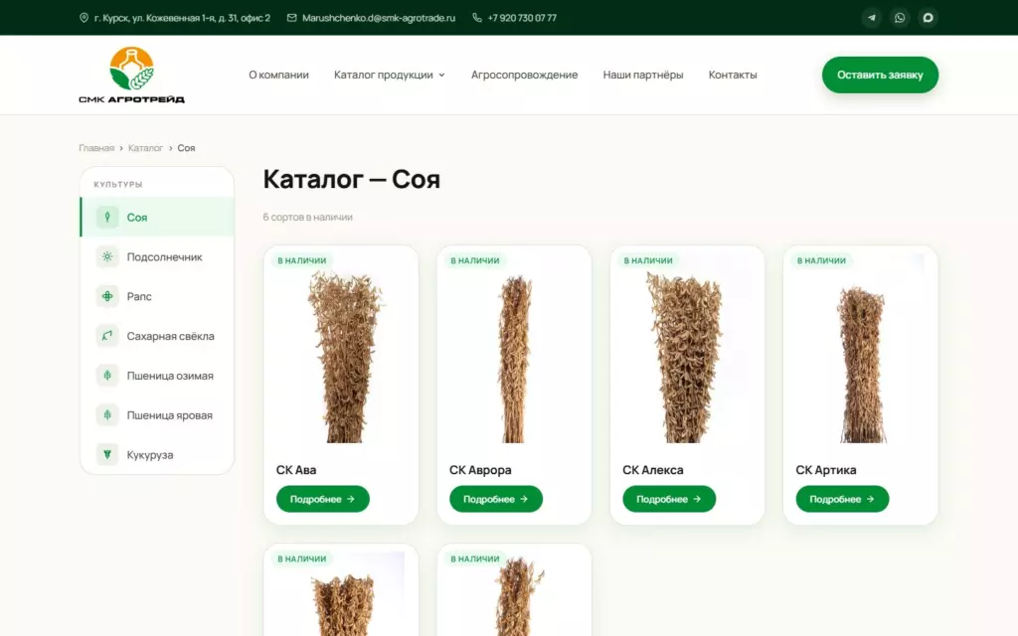Open the Агросопровождение menu item
Screen dimensions: 1018x636
coord(525,75)
